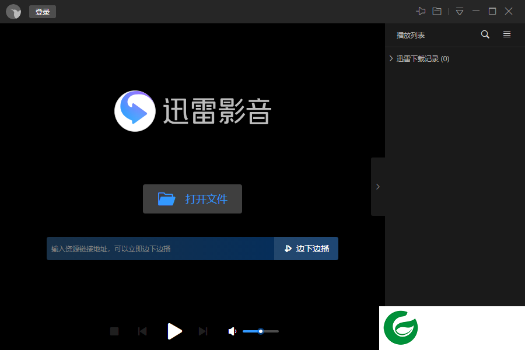This screenshot has width=525, height=350.
Task: Stop playback
Action: click(114, 331)
